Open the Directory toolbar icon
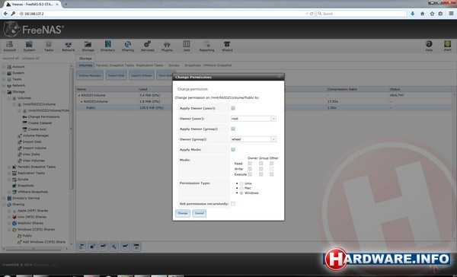Screen dimensions: 457x277 pos(107,46)
